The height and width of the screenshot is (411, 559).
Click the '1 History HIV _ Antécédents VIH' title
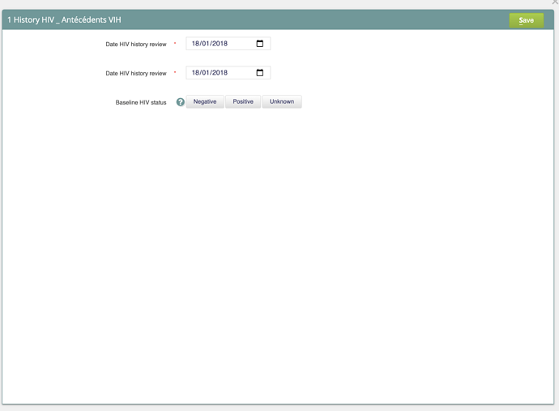tap(64, 19)
